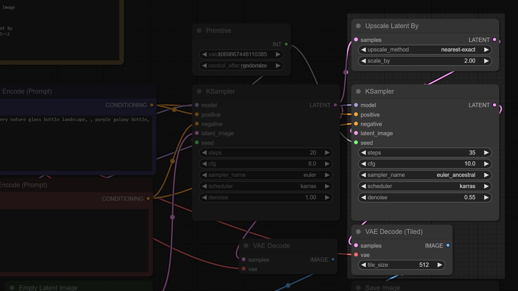518x291 pixels.
Task: Decrease scale_by with its left arrow
Action: [x=364, y=61]
